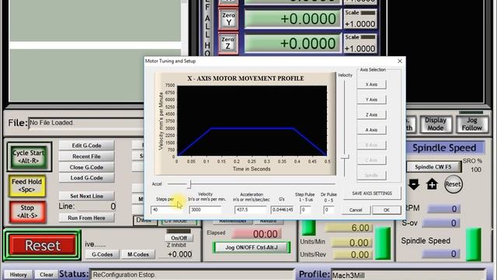
Task: Click Load G-Code button
Action: pyautogui.click(x=86, y=178)
